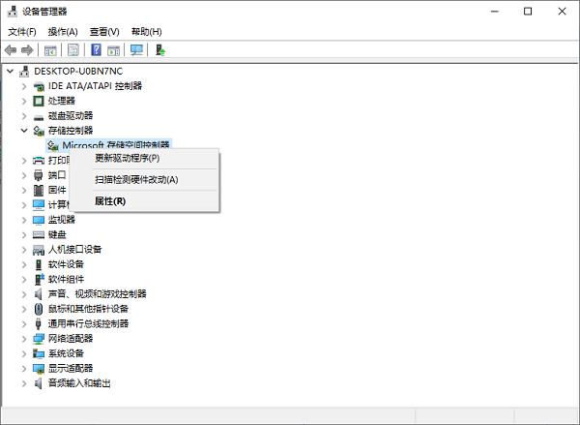Expand the IDE ATA/ATAPI 控制器 node
This screenshot has width=580, height=425.
coord(24,86)
